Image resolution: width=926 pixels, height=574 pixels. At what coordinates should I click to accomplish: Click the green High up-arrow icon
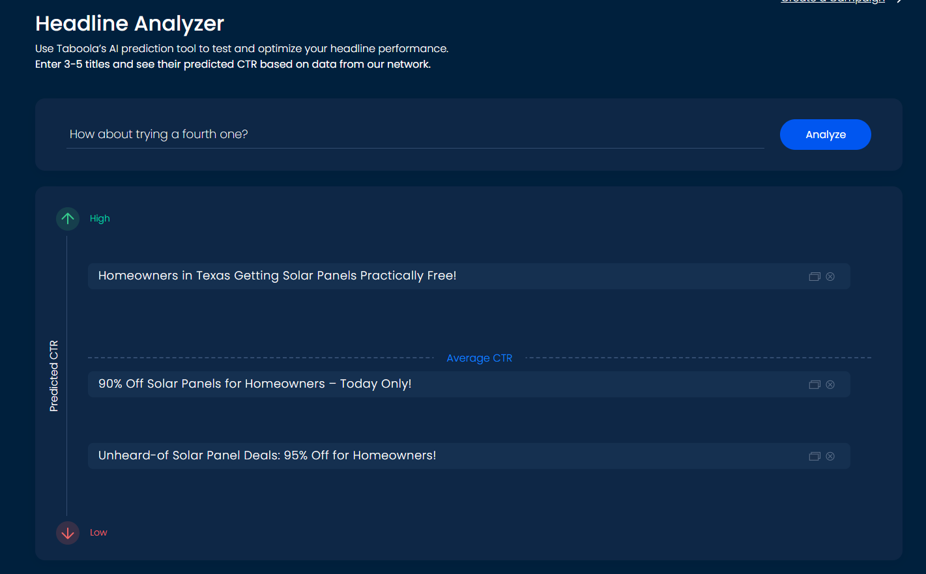click(x=68, y=218)
